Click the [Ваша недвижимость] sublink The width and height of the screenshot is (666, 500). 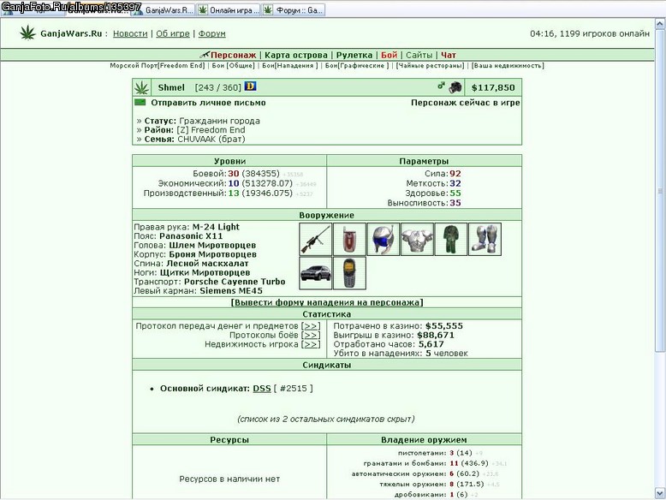pyautogui.click(x=508, y=65)
